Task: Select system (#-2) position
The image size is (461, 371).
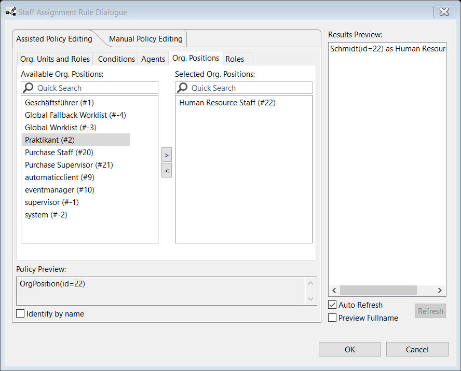Action: tap(46, 215)
